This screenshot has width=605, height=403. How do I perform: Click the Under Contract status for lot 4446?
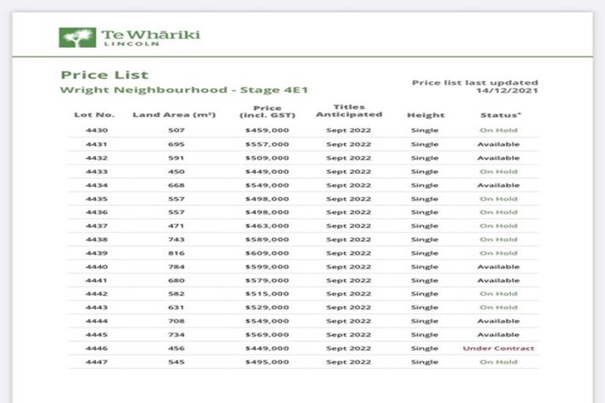[x=499, y=349]
